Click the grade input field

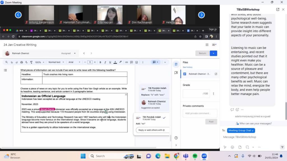[196, 94]
